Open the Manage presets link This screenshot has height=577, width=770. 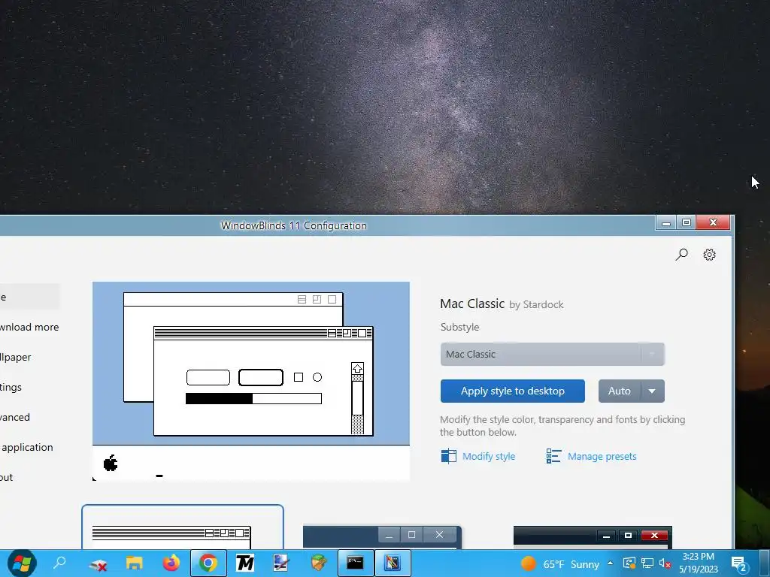[x=602, y=456]
